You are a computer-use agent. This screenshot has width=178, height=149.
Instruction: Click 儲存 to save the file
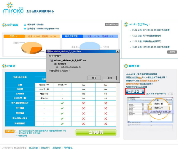pos(94,78)
